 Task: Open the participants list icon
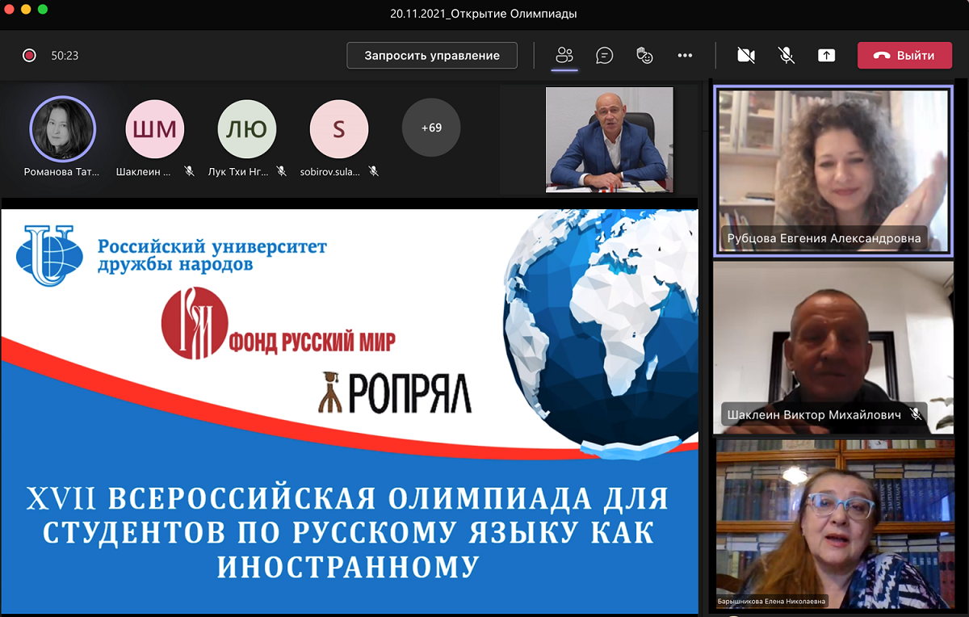(x=564, y=56)
